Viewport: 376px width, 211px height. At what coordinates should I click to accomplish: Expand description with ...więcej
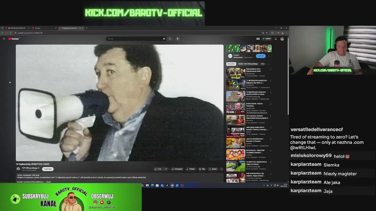click(48, 182)
